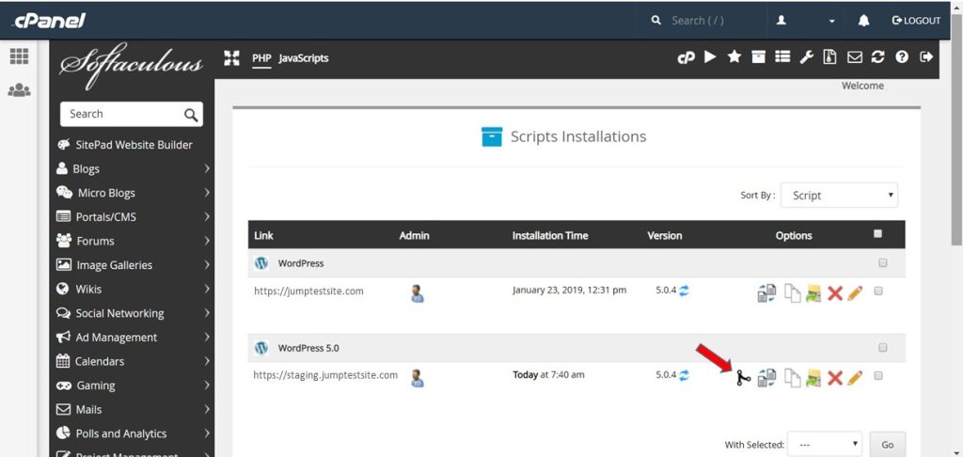The image size is (963, 457).
Task: Tick the select-all checkbox in table header
Action: (x=877, y=233)
